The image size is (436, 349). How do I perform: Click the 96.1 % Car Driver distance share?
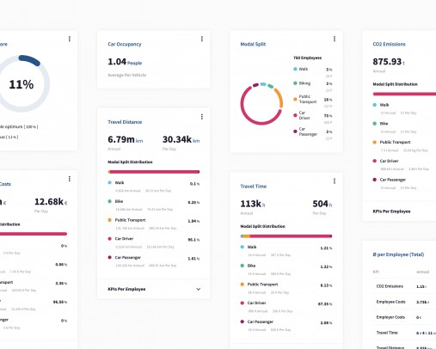point(193,240)
